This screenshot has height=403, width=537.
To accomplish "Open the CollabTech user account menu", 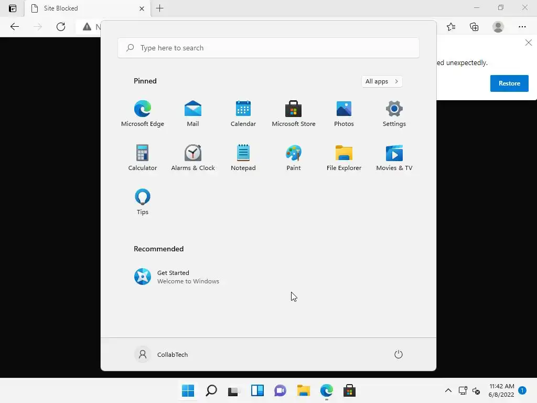I will (x=162, y=354).
